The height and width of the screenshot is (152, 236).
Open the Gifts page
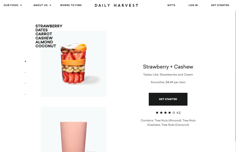point(171,5)
